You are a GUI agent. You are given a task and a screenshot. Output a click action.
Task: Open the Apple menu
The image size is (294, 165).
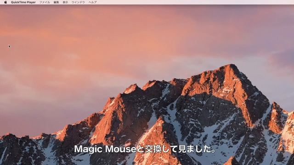coord(6,2)
